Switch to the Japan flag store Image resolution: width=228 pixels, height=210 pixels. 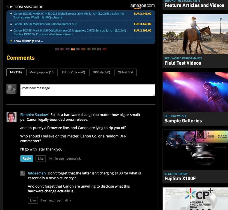coord(99,49)
